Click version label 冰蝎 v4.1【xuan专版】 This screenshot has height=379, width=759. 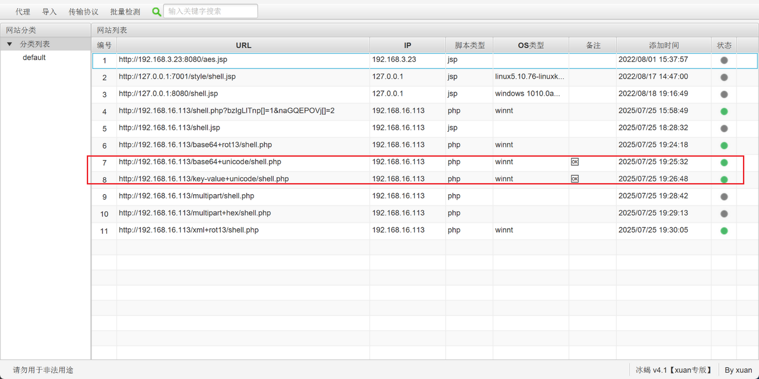(x=674, y=370)
